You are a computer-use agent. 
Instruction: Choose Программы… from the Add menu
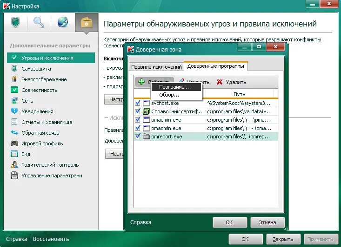(x=176, y=87)
